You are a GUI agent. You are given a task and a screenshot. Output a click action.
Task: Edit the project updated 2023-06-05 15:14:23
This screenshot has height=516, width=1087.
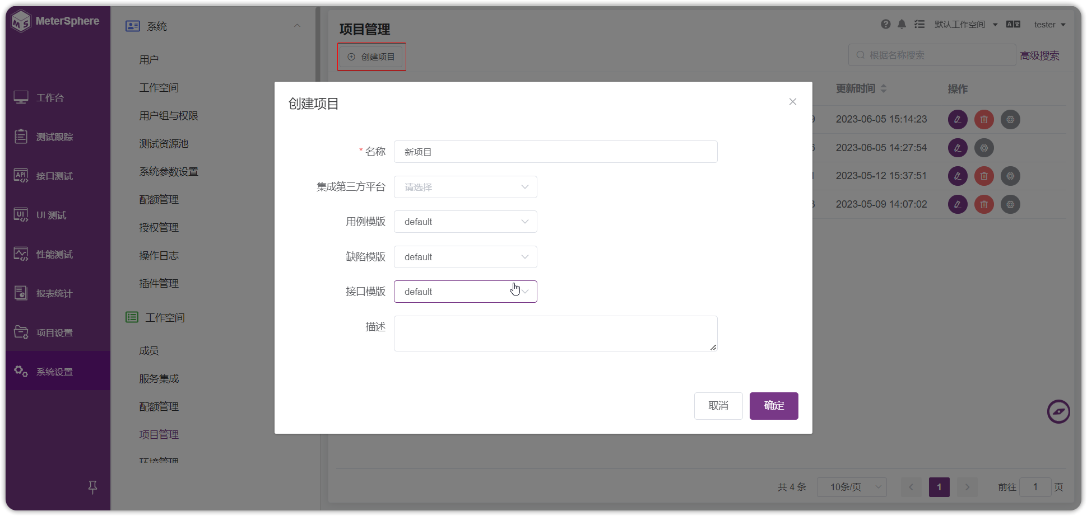958,119
